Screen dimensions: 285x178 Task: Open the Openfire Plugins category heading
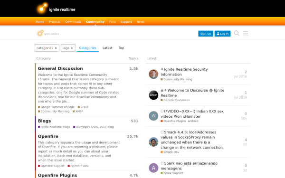point(57,175)
